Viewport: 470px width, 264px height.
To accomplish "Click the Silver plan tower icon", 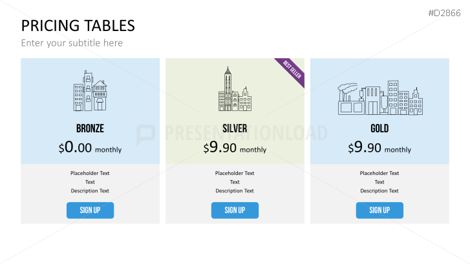I will pyautogui.click(x=234, y=90).
